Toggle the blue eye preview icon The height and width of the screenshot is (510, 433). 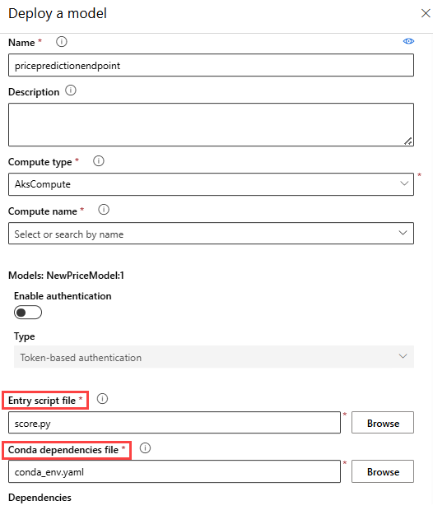pos(408,41)
